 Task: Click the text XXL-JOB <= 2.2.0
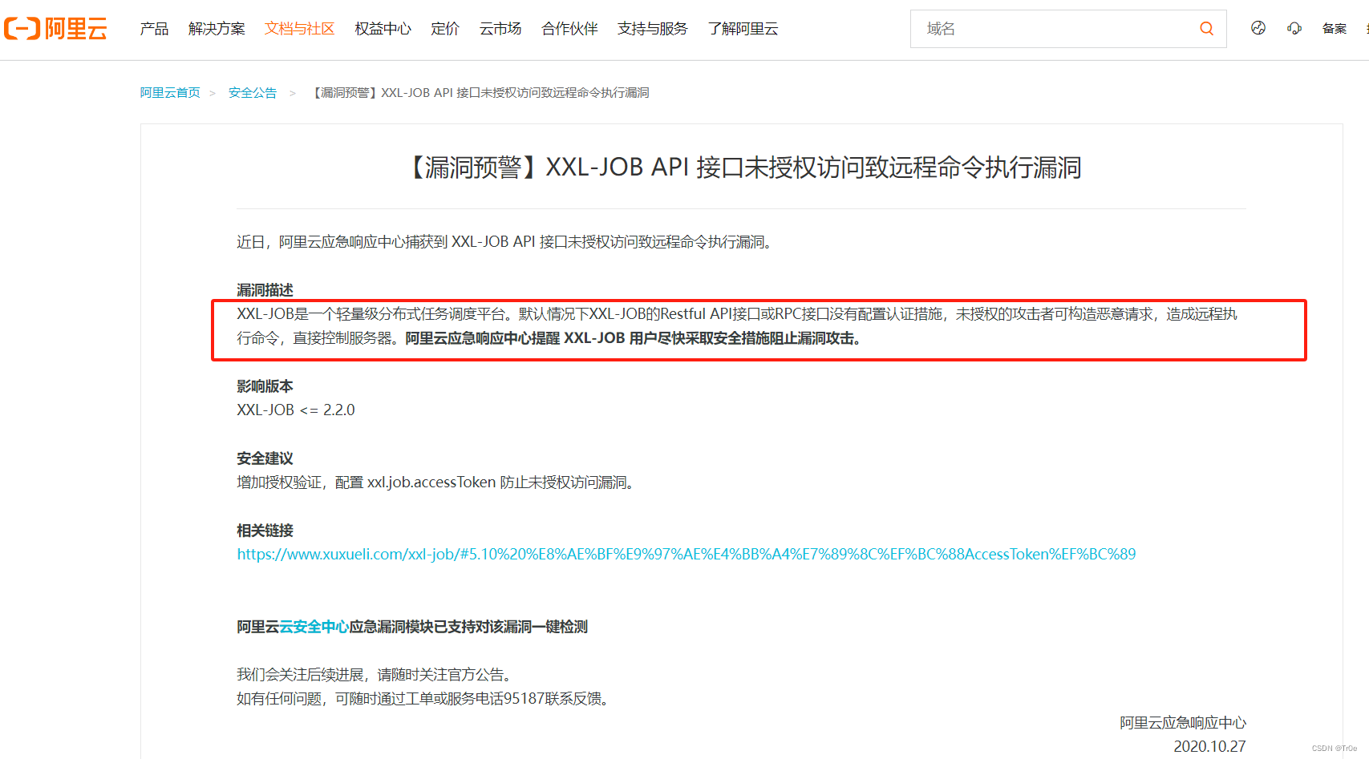pos(296,410)
